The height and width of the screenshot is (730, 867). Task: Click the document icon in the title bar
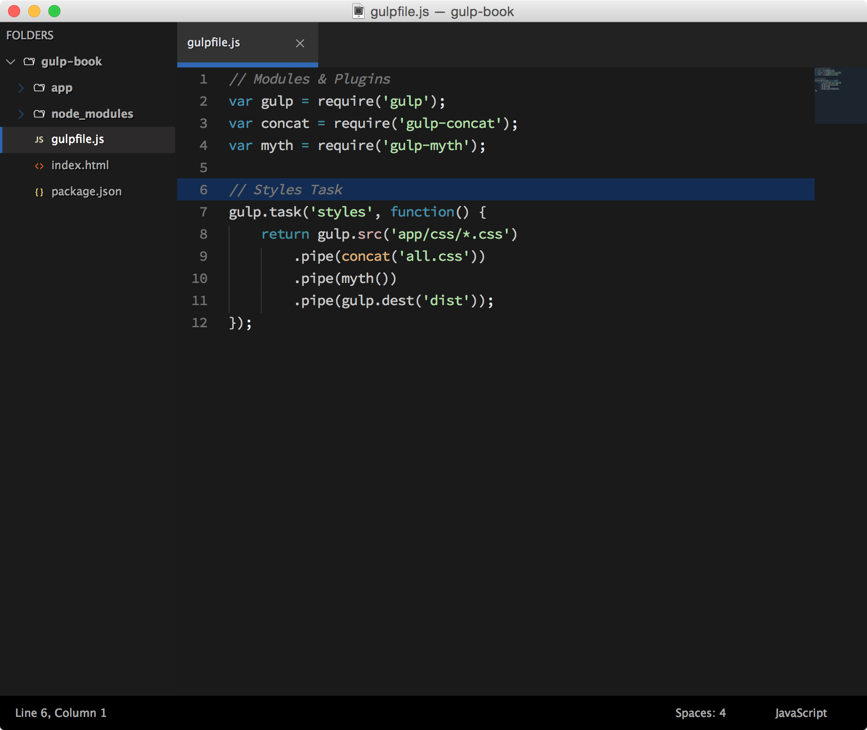pos(358,11)
